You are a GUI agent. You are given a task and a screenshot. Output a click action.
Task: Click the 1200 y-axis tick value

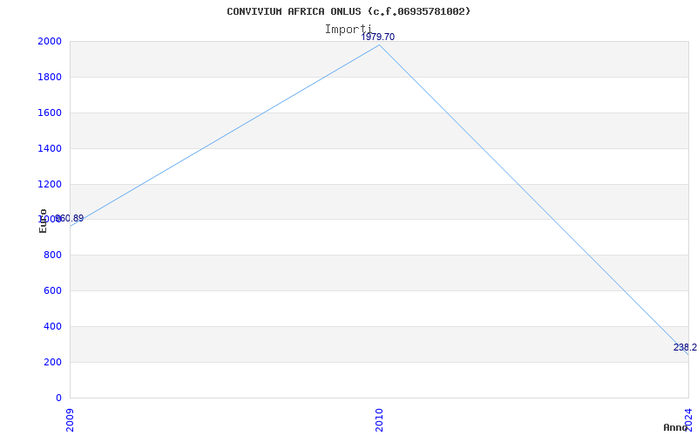pyautogui.click(x=50, y=184)
